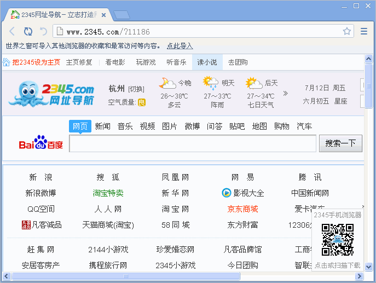Click the 点击或扫描下载 download text
Image resolution: width=376 pixels, height=283 pixels.
pos(337,265)
